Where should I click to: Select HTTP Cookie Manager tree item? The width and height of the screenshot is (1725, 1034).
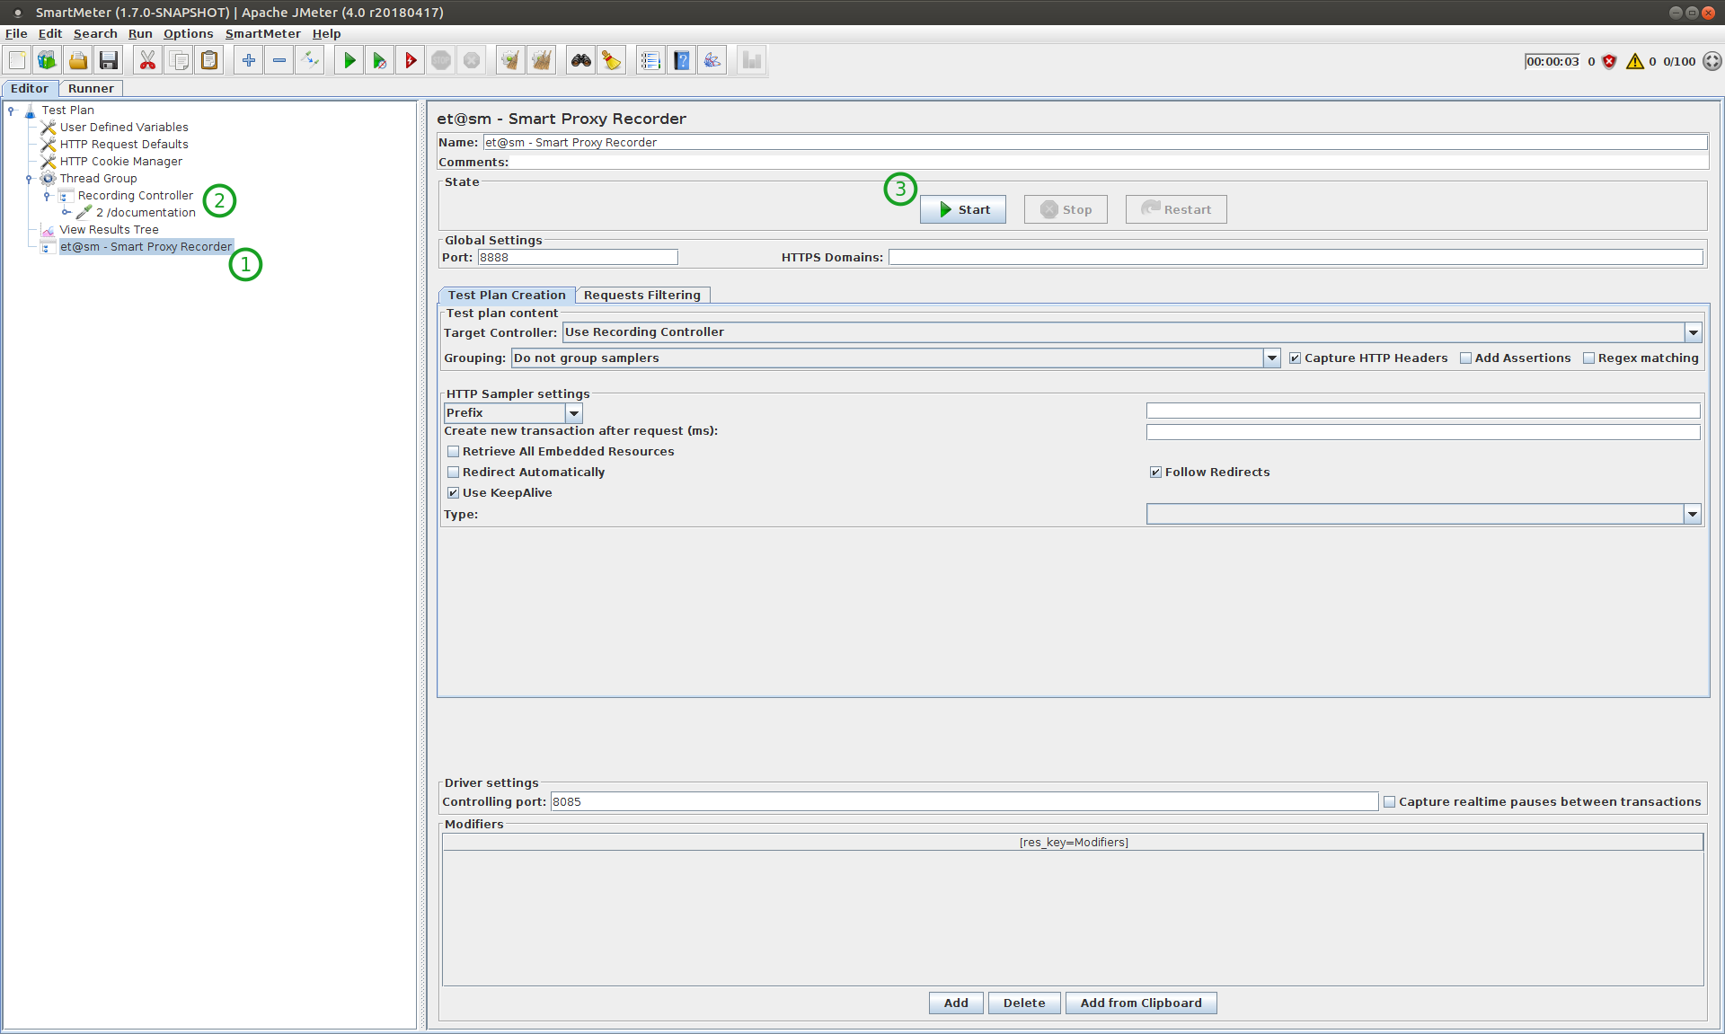pos(120,162)
